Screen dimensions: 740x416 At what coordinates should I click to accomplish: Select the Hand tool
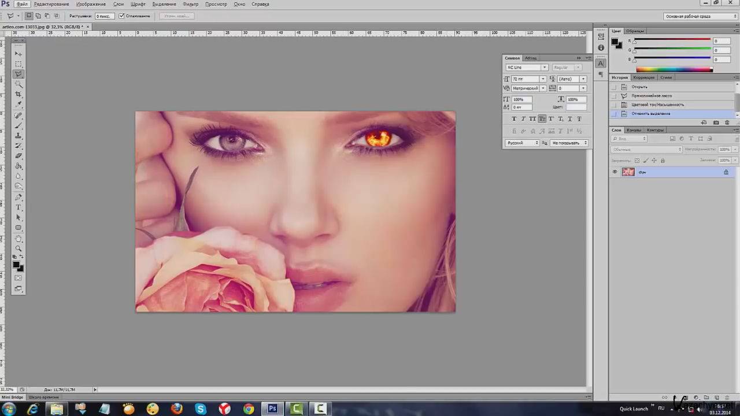coord(18,239)
